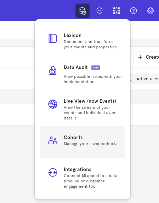Select the Lexicon menu entry

83,41
